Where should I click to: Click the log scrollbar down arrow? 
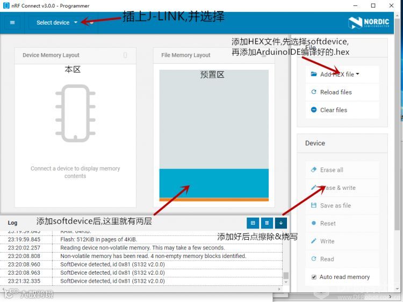coord(285,282)
